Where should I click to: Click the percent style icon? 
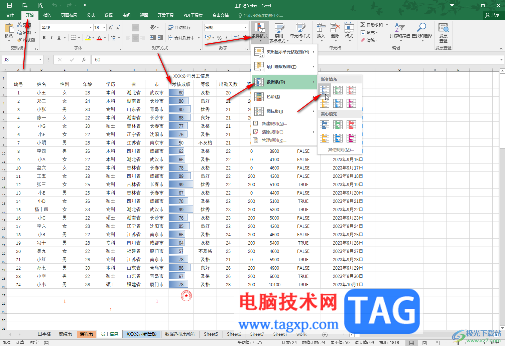[220, 38]
